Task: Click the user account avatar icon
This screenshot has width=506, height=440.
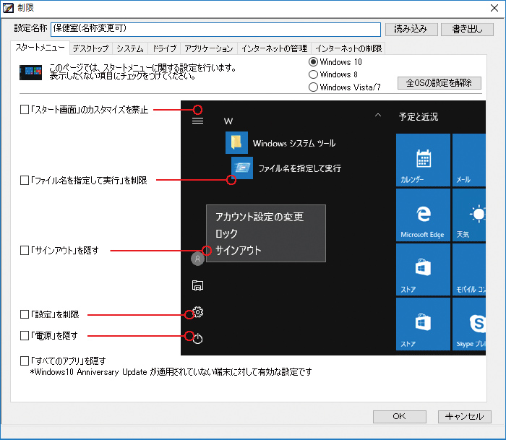Action: coord(197,259)
